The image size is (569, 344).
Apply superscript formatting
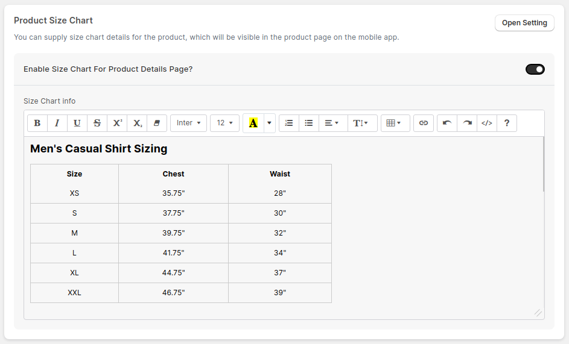pos(117,124)
